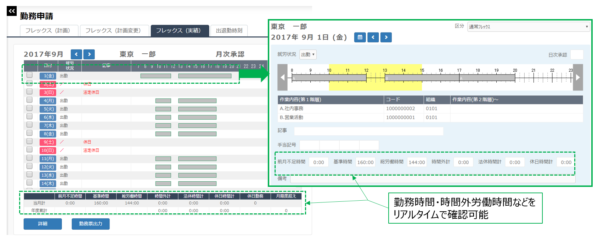Tick the checkbox for 3(日) row
The image size is (598, 242).
(x=29, y=92)
